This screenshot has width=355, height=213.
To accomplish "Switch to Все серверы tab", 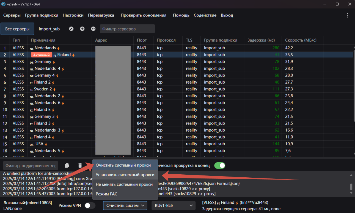I will 17,29.
